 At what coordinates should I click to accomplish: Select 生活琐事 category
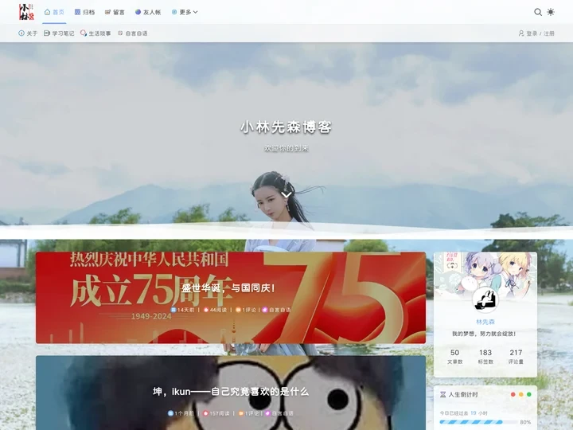95,33
